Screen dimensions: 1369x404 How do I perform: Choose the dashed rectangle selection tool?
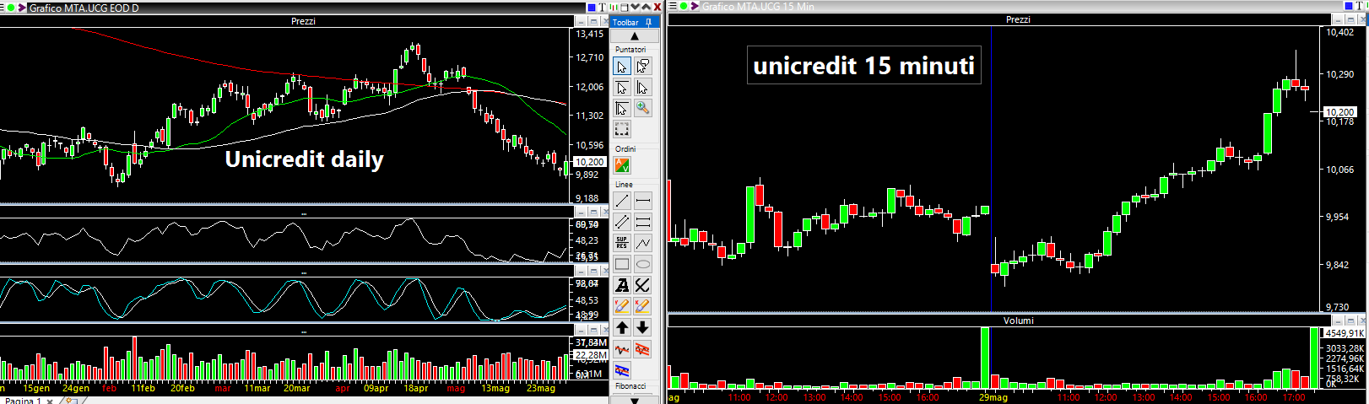622,129
